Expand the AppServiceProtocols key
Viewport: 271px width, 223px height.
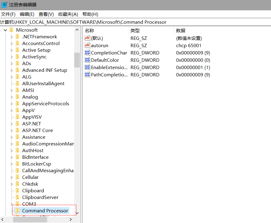12,104
